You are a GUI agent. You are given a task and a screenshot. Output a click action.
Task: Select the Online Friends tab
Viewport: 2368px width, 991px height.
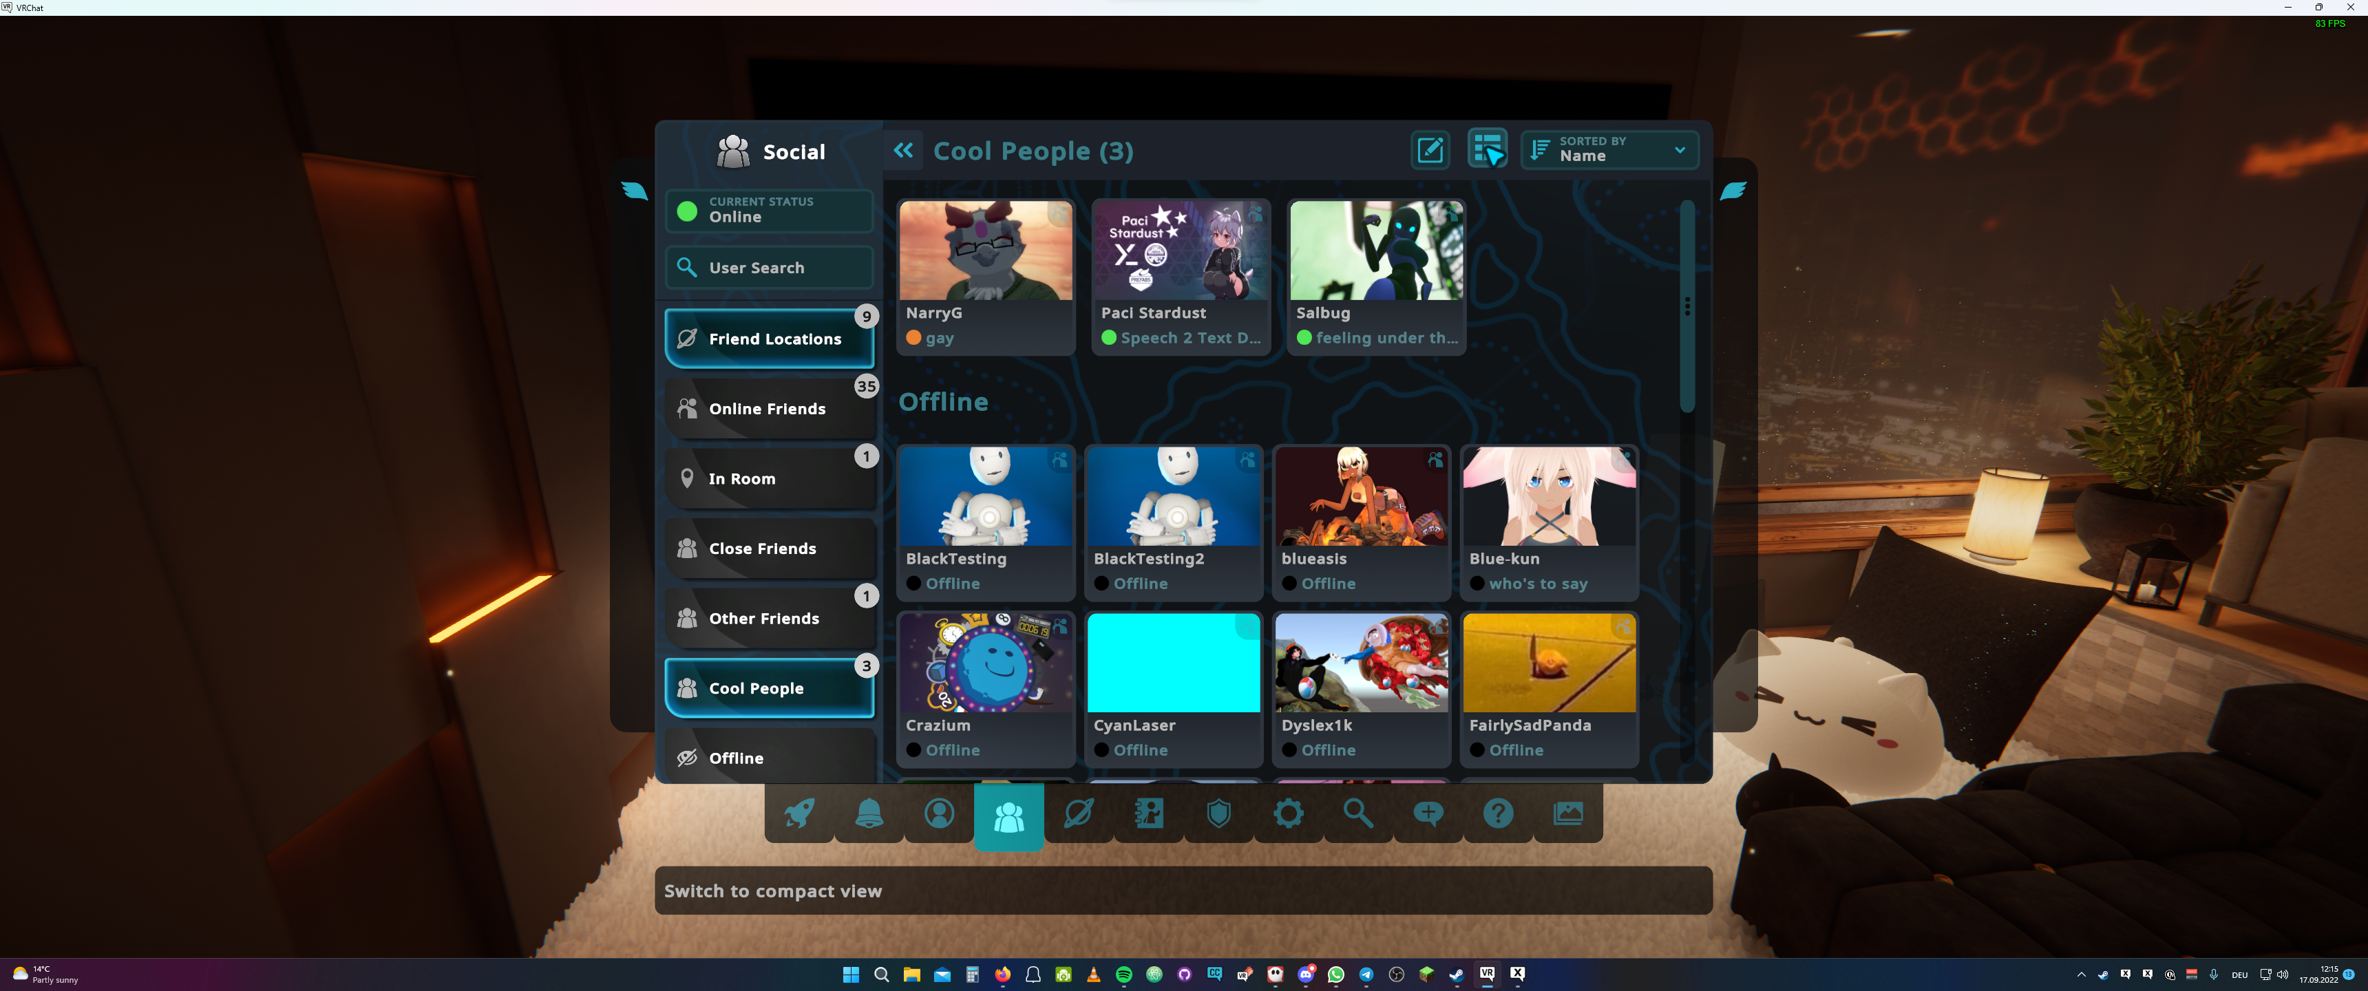pos(768,409)
